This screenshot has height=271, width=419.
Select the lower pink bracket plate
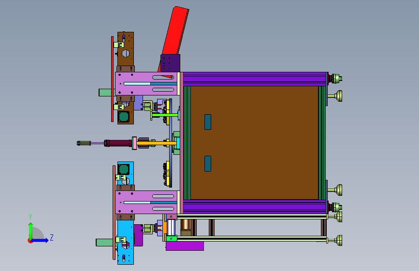point(146,202)
